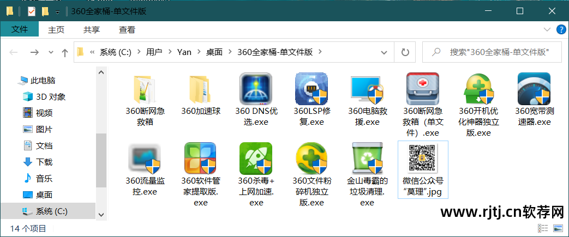Select the 360流量监控.exe icon
The height and width of the screenshot is (237, 569).
(x=145, y=159)
